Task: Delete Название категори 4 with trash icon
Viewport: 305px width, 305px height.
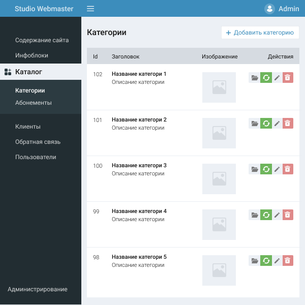Action: (x=288, y=215)
